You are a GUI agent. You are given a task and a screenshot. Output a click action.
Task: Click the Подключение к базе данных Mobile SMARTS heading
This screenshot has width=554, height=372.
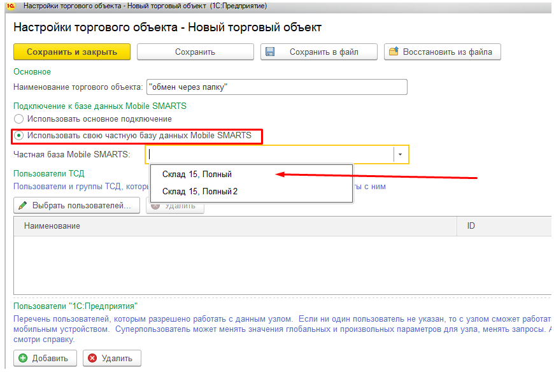click(100, 106)
